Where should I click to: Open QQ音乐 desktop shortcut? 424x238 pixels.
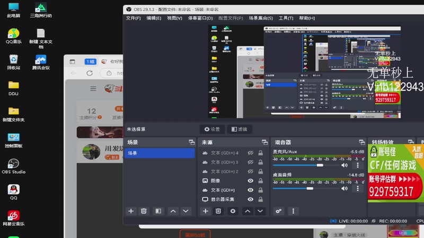[14, 36]
